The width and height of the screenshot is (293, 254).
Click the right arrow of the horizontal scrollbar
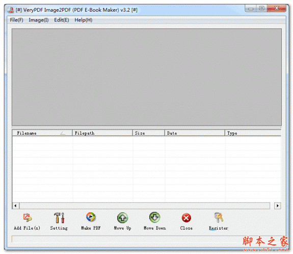point(278,206)
